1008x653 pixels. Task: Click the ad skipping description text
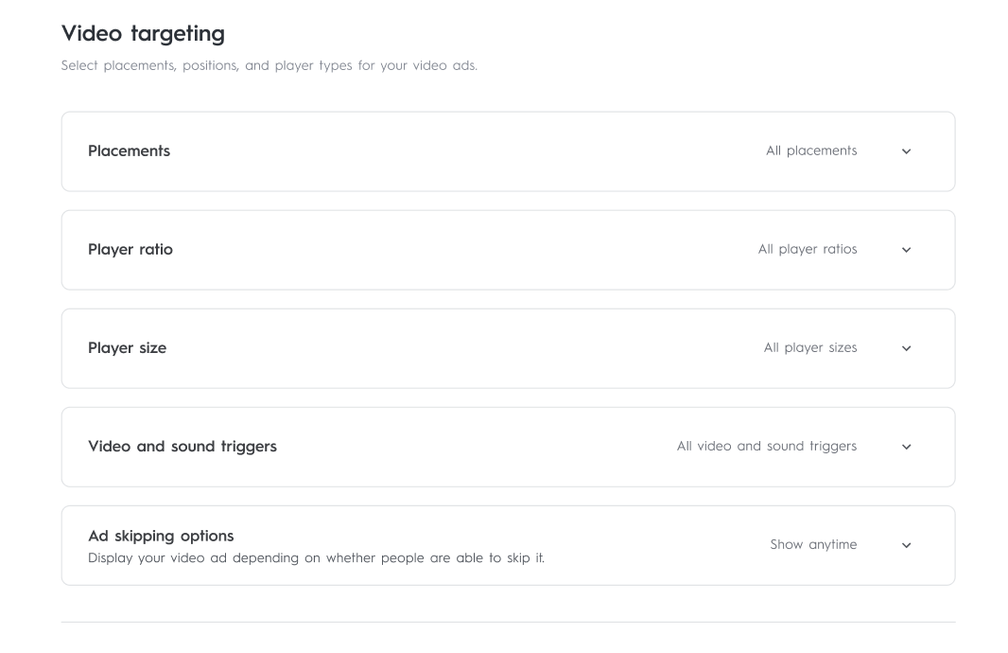[x=316, y=558]
